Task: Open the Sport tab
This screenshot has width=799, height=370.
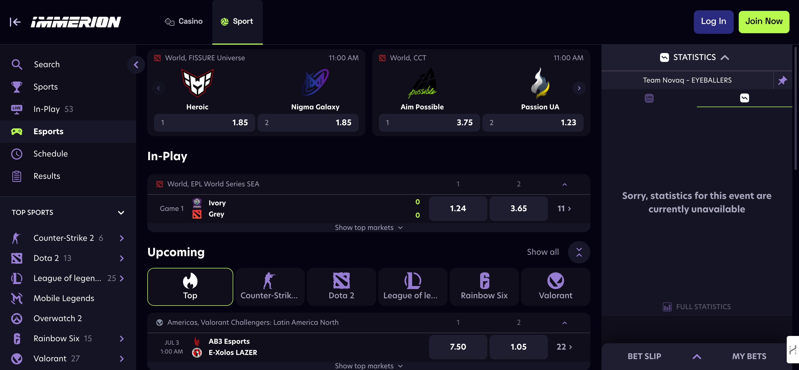Action: pyautogui.click(x=237, y=21)
